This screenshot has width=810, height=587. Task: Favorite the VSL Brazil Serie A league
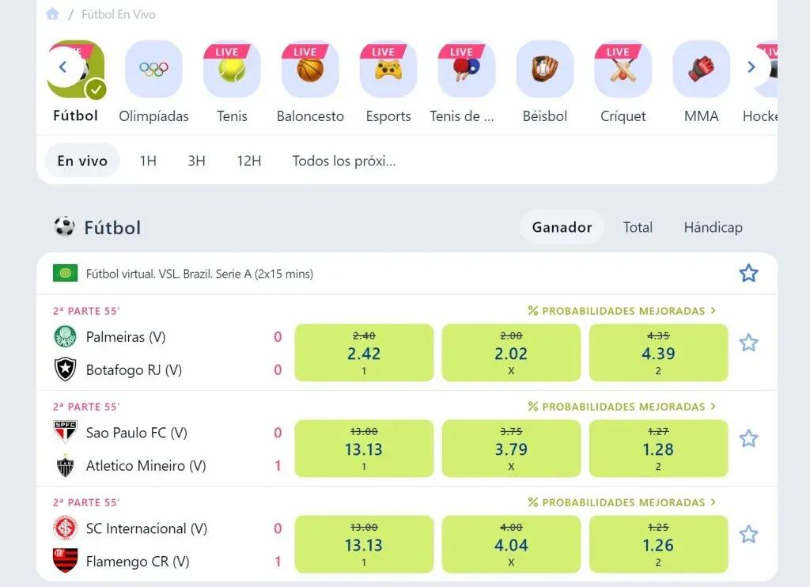(x=748, y=272)
